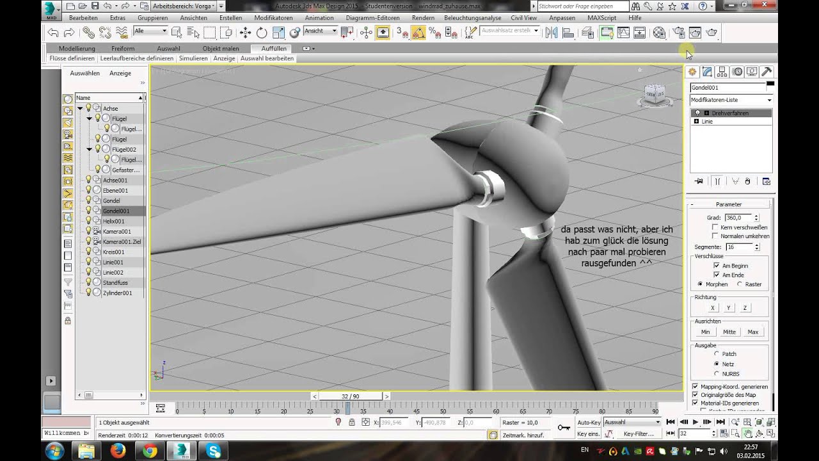Open the Modify command panel tab
This screenshot has width=819, height=461.
click(x=707, y=72)
